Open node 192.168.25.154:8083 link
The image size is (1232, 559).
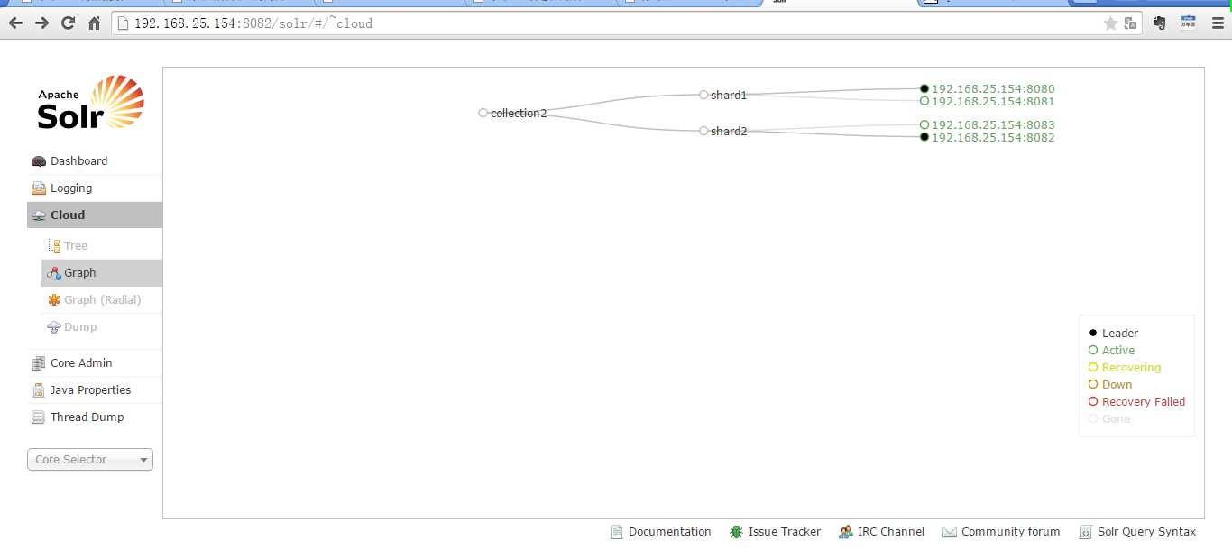pos(993,125)
